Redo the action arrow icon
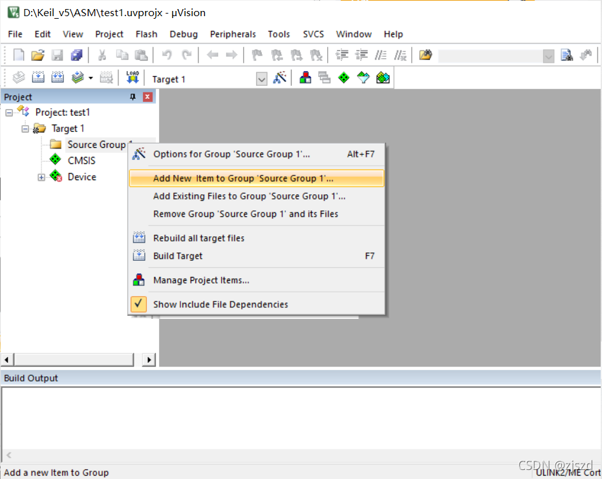This screenshot has width=602, height=479. pos(187,55)
